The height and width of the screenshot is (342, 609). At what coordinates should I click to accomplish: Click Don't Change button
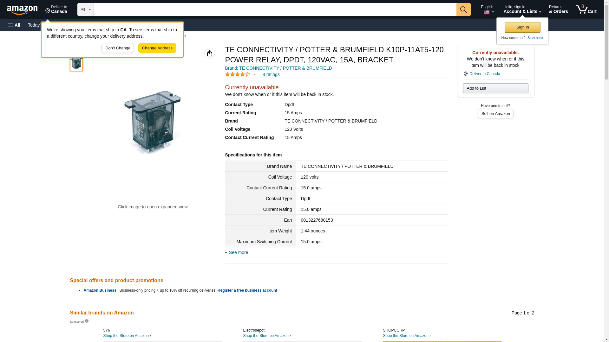(x=118, y=48)
